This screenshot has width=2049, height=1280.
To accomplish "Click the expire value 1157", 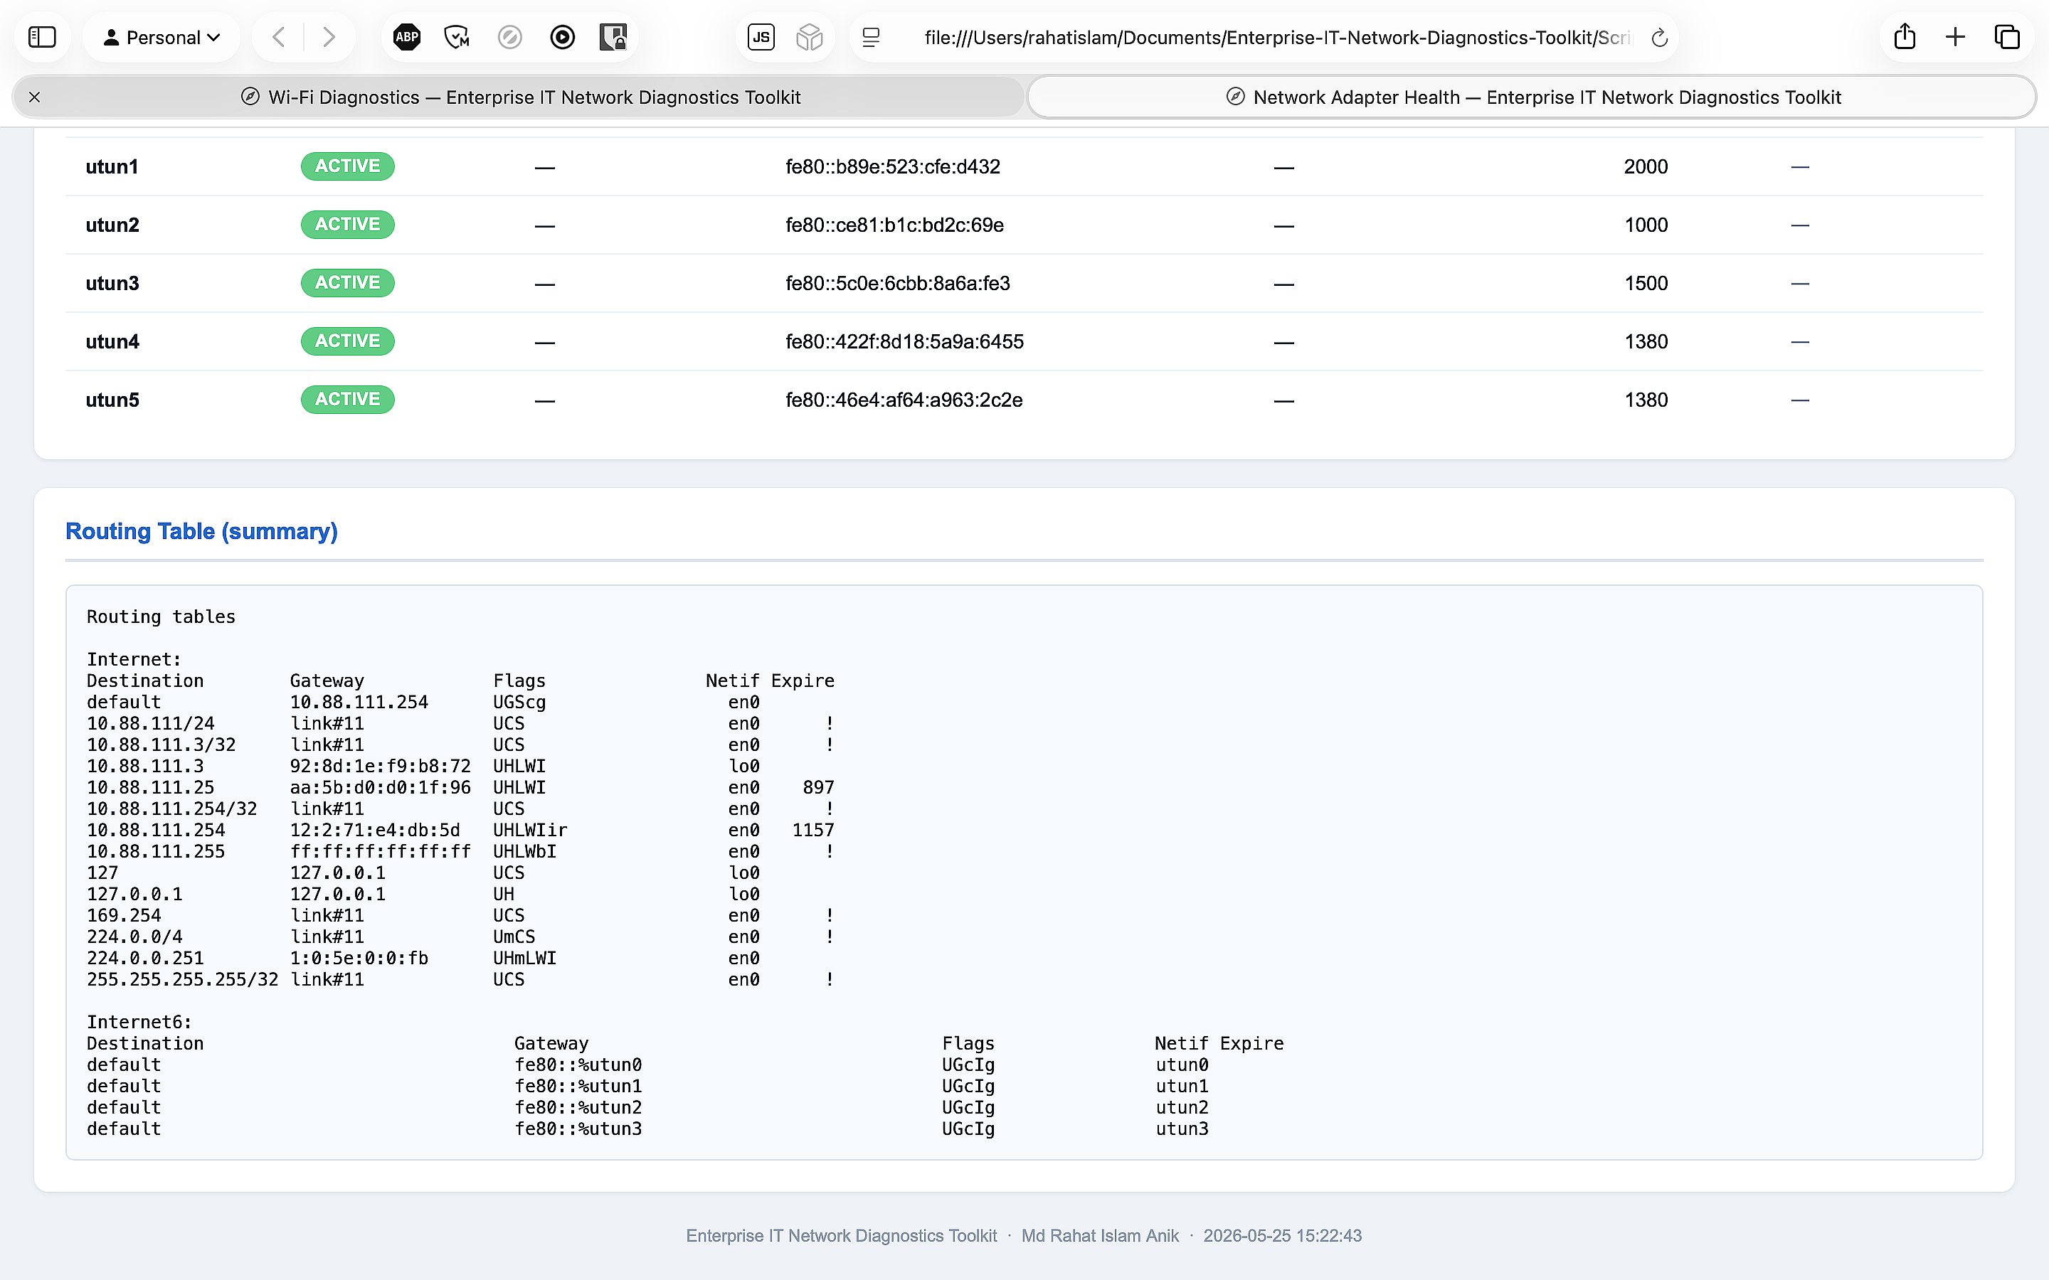I will (812, 831).
